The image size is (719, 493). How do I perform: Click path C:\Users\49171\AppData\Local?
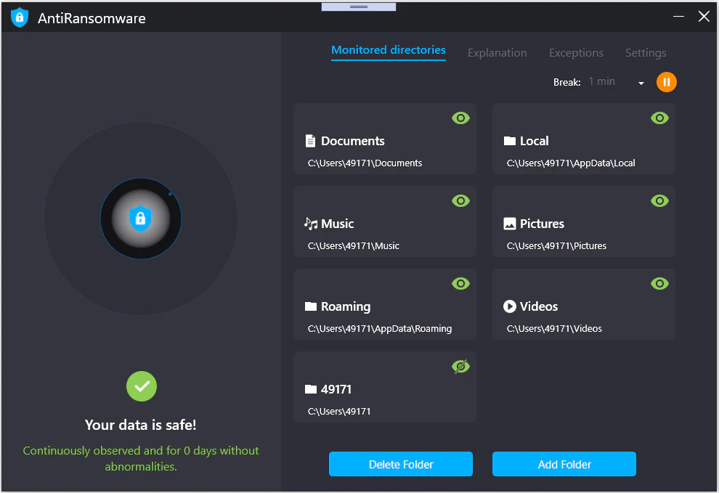click(x=571, y=163)
